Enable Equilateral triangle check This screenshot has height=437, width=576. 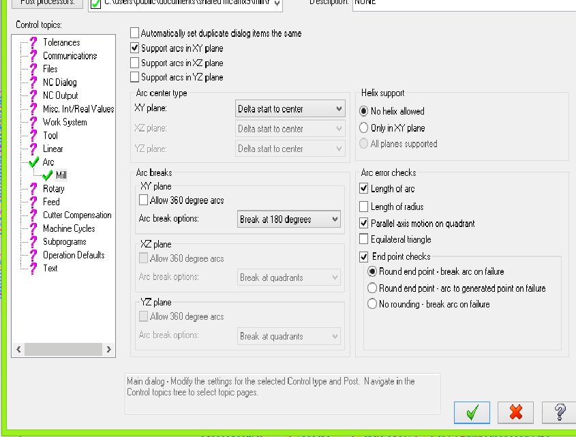pos(364,239)
